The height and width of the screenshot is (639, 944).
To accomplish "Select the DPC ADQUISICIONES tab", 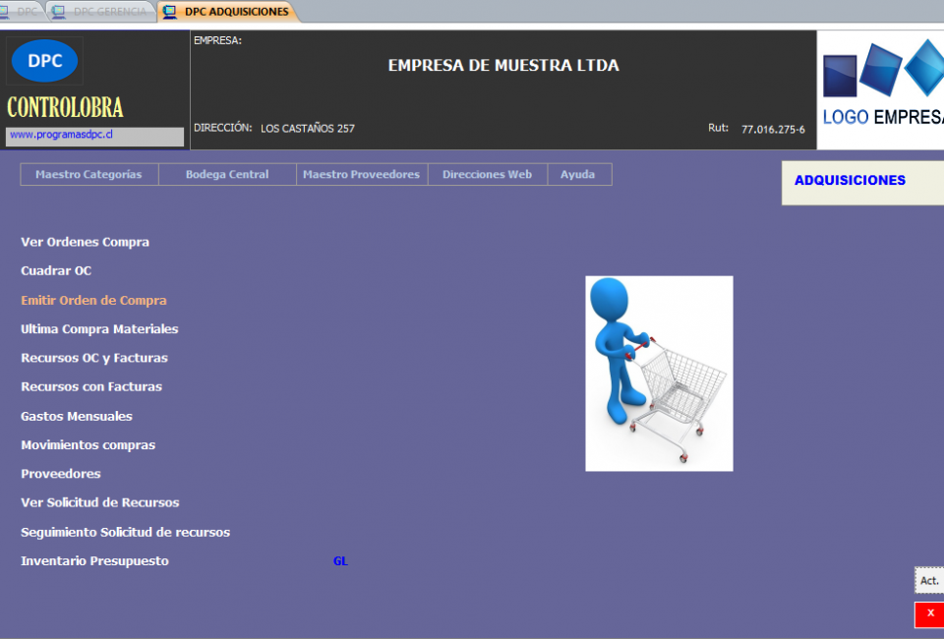I will pos(227,12).
